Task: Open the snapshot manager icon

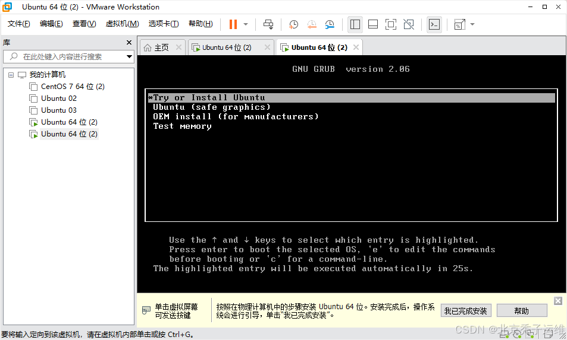Action: (330, 24)
